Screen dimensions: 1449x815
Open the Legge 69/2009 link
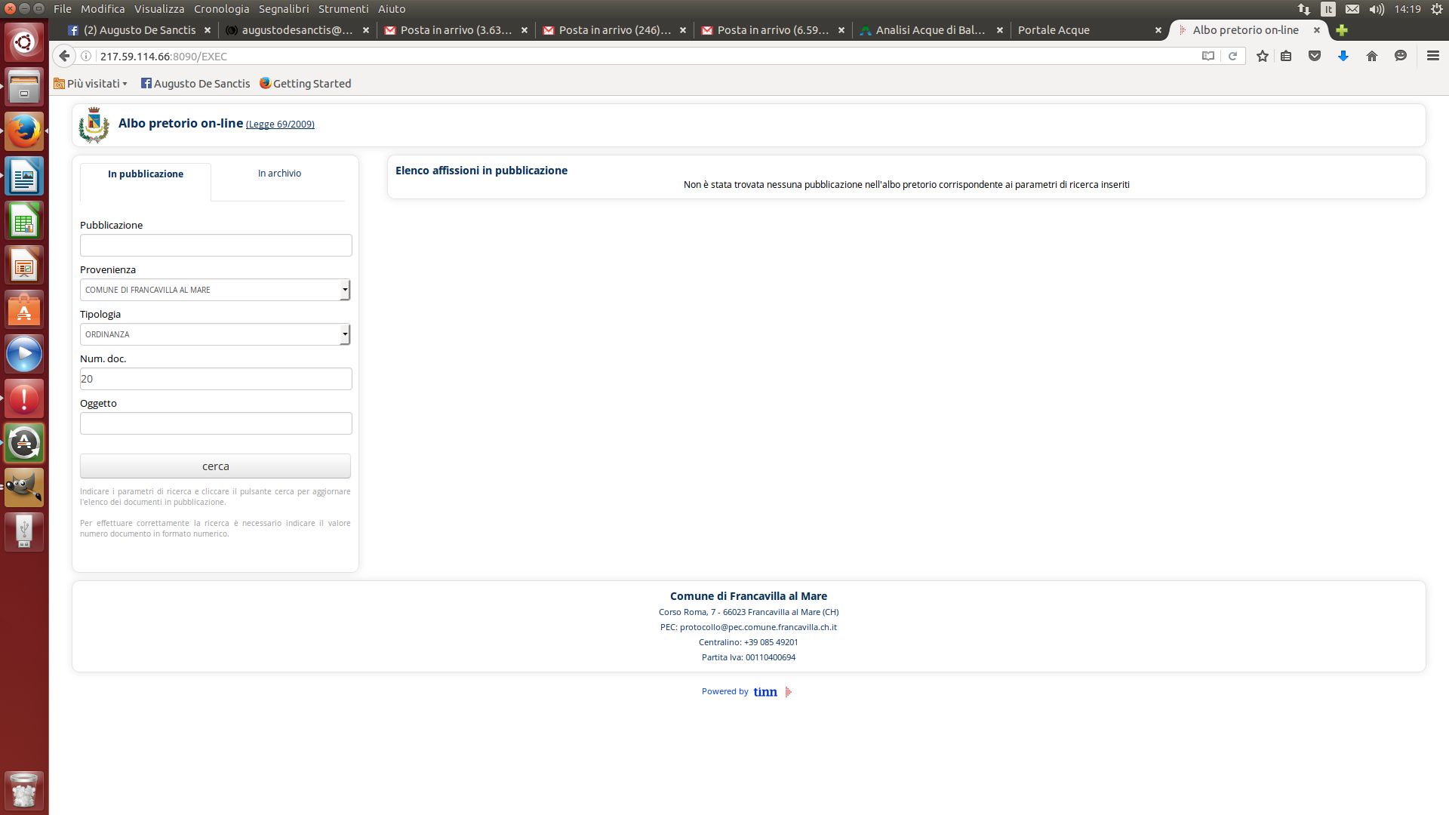[280, 125]
